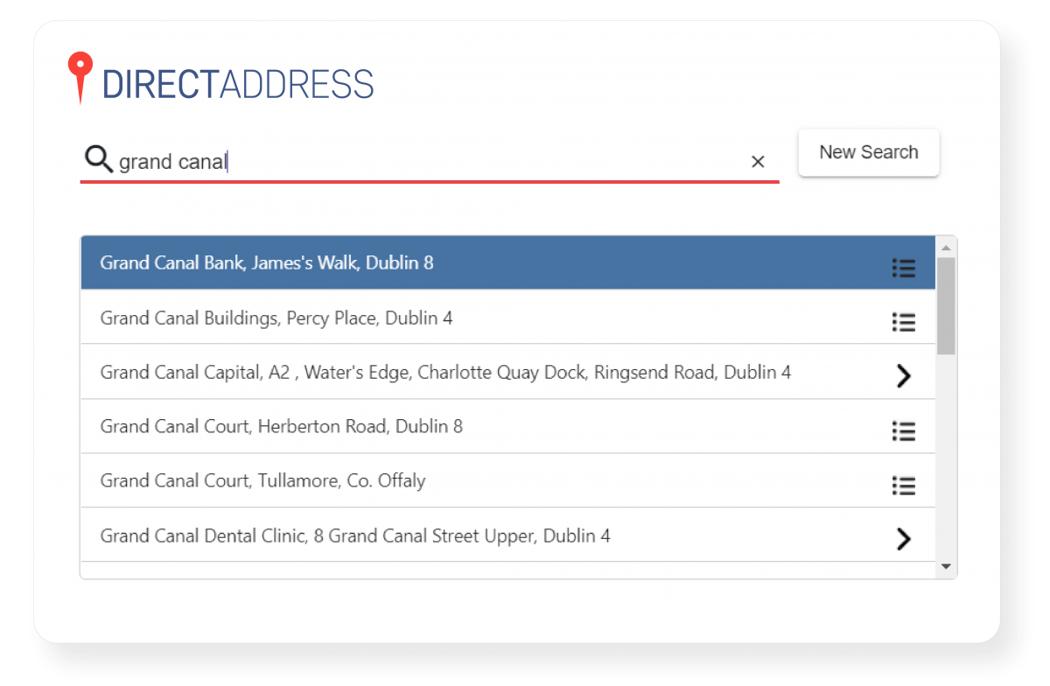Screen dimensions: 1050x686
Task: Select Grand Canal Capital at Water's Edge
Action: tap(394, 372)
